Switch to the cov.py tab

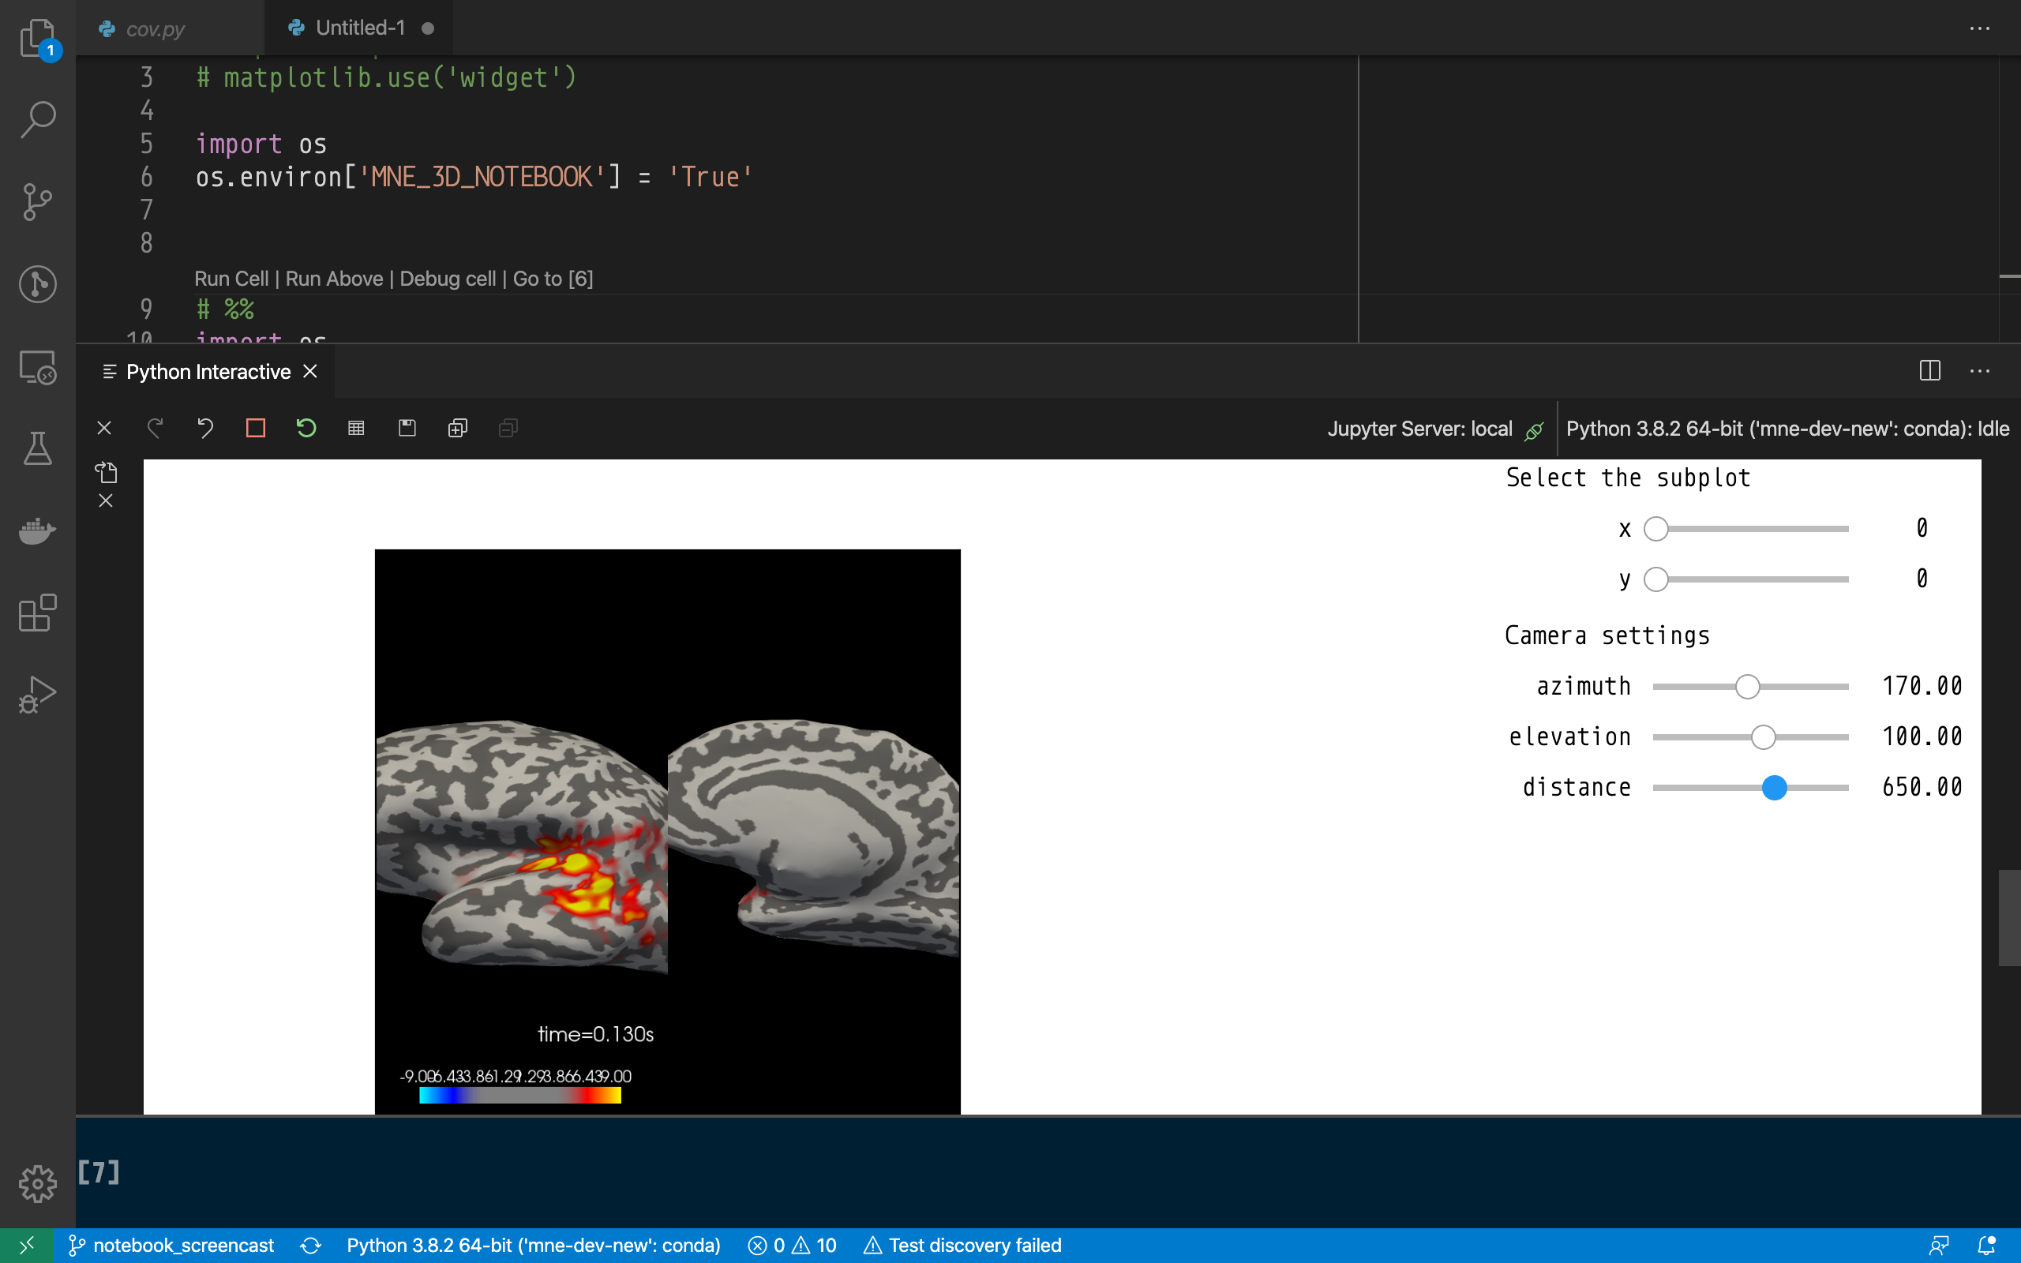[x=156, y=28]
